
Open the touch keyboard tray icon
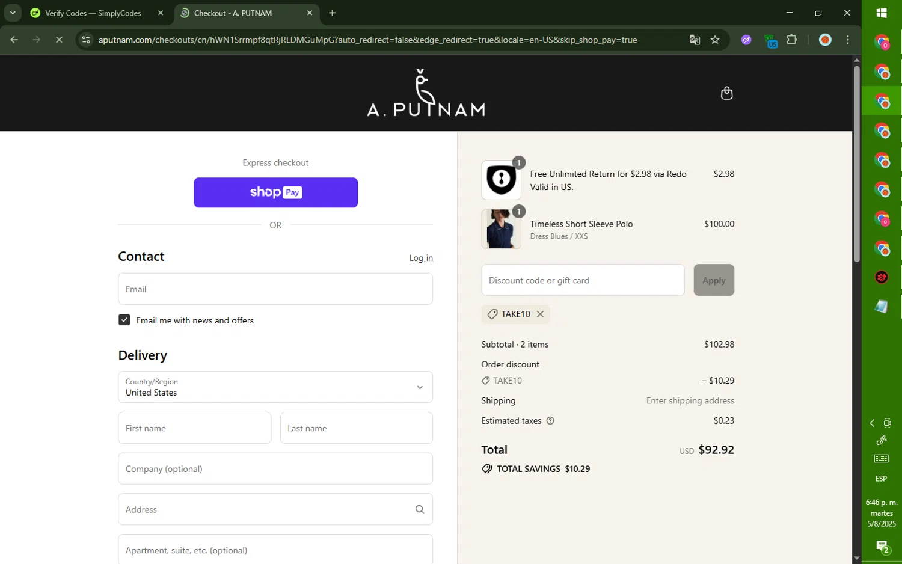(x=882, y=459)
